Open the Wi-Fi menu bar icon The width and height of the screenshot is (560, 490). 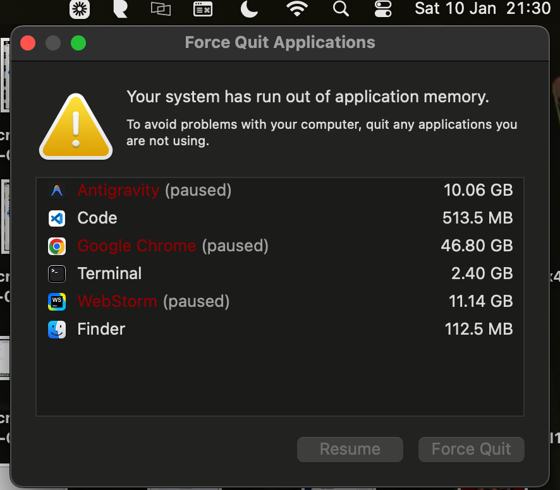click(297, 9)
